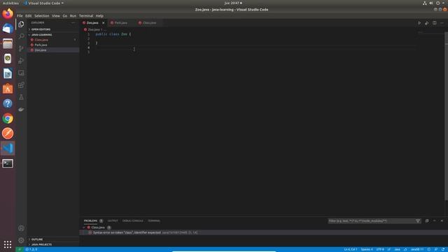Open the Visual Studio Code app menu dropdown
The image size is (448, 252).
[44, 3]
